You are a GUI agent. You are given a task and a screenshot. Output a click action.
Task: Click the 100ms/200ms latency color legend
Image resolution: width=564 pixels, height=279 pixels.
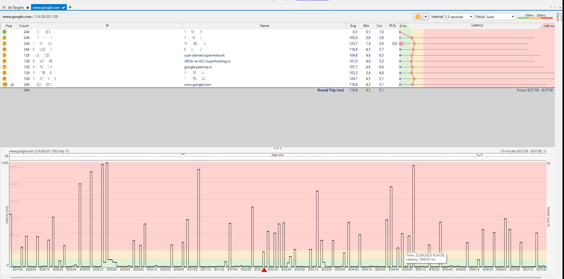(535, 17)
